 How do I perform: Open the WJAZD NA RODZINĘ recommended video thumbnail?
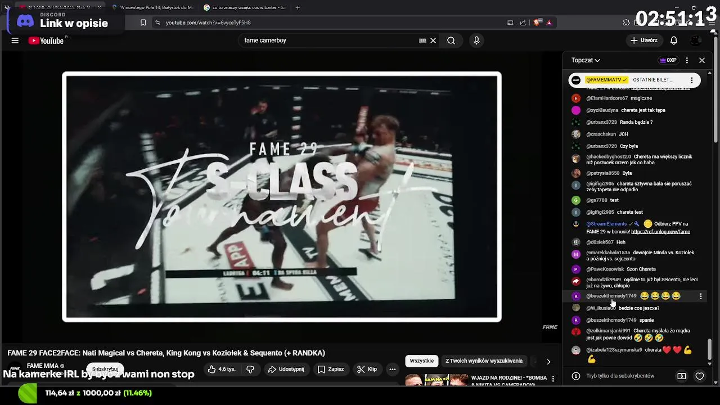(436, 380)
